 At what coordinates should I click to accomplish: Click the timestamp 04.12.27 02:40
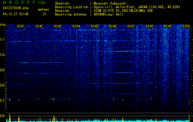(x=16, y=14)
